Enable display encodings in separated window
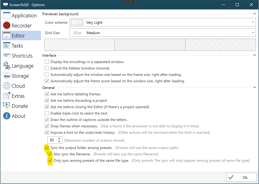This screenshot has height=184, width=259. point(47,62)
